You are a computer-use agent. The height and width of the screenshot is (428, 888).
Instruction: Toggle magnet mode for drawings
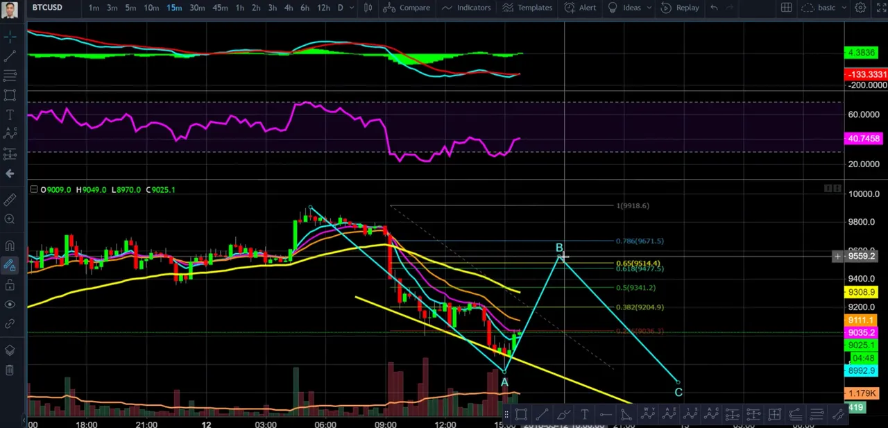coord(10,246)
